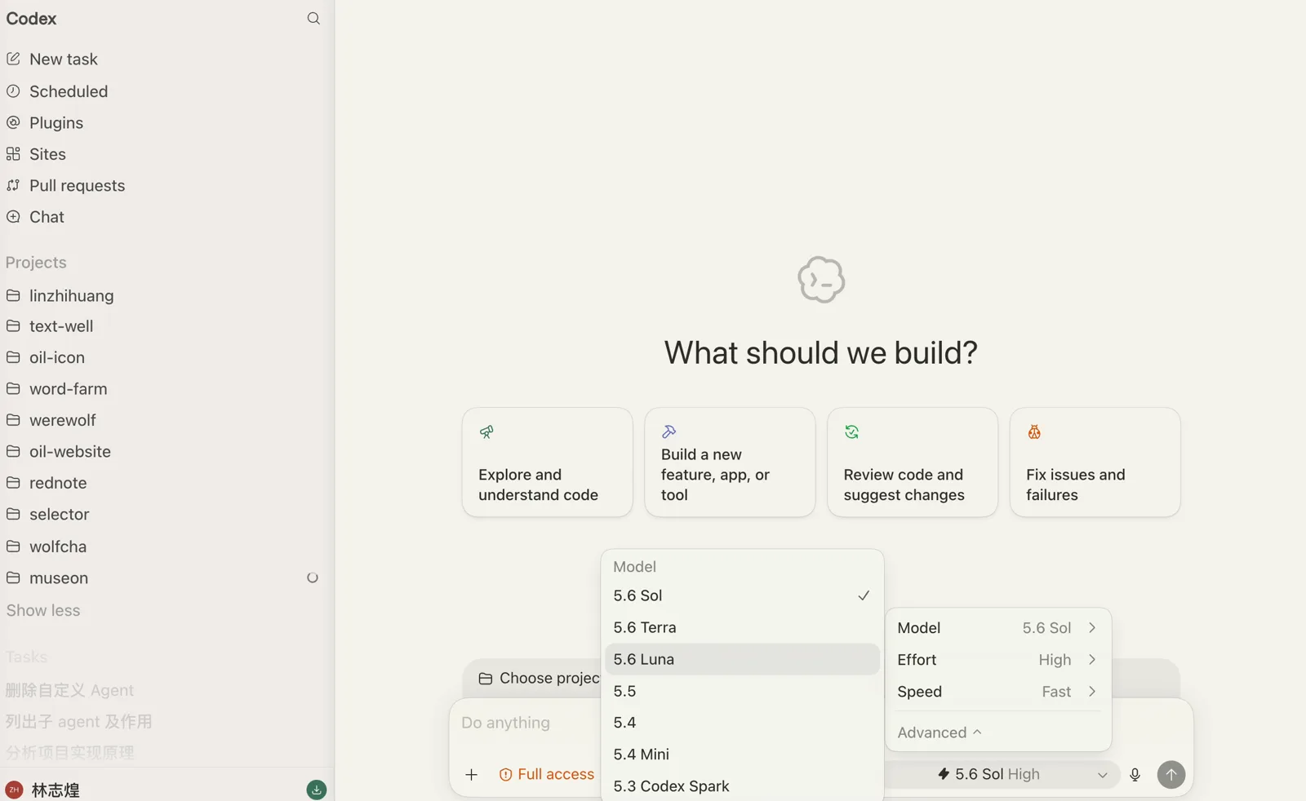Click the folder icon beside oil-icon

pos(13,357)
